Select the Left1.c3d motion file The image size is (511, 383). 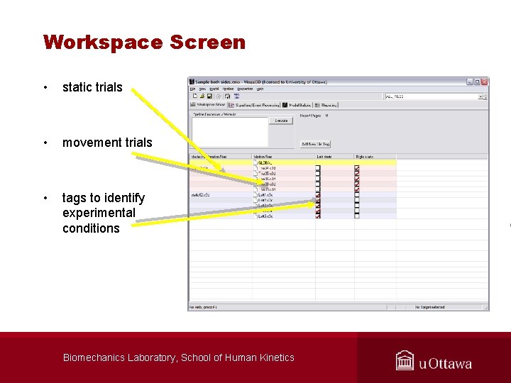[x=265, y=195]
